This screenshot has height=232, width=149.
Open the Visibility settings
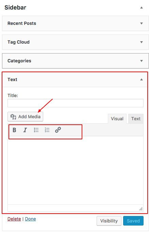coord(109,221)
